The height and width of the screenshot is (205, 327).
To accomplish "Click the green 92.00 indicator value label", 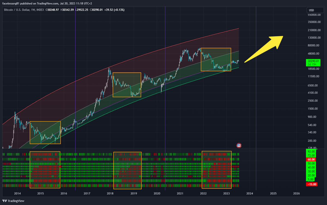I will [x=311, y=151].
